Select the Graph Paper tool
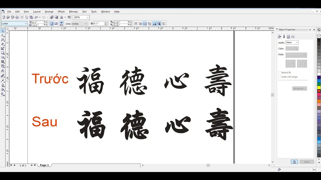This screenshot has width=321, height=180. (x=3, y=61)
